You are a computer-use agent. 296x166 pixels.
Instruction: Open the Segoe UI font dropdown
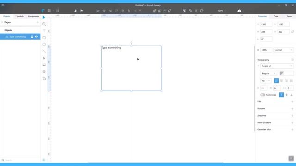[277, 66]
